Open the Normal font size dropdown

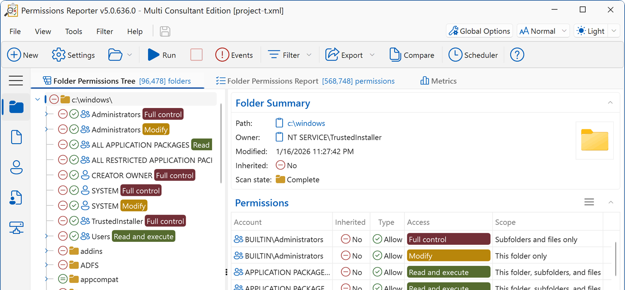(x=543, y=31)
